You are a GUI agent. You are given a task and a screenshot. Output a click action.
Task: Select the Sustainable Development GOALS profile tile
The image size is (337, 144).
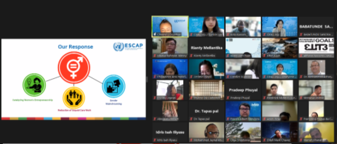pyautogui.click(x=316, y=48)
